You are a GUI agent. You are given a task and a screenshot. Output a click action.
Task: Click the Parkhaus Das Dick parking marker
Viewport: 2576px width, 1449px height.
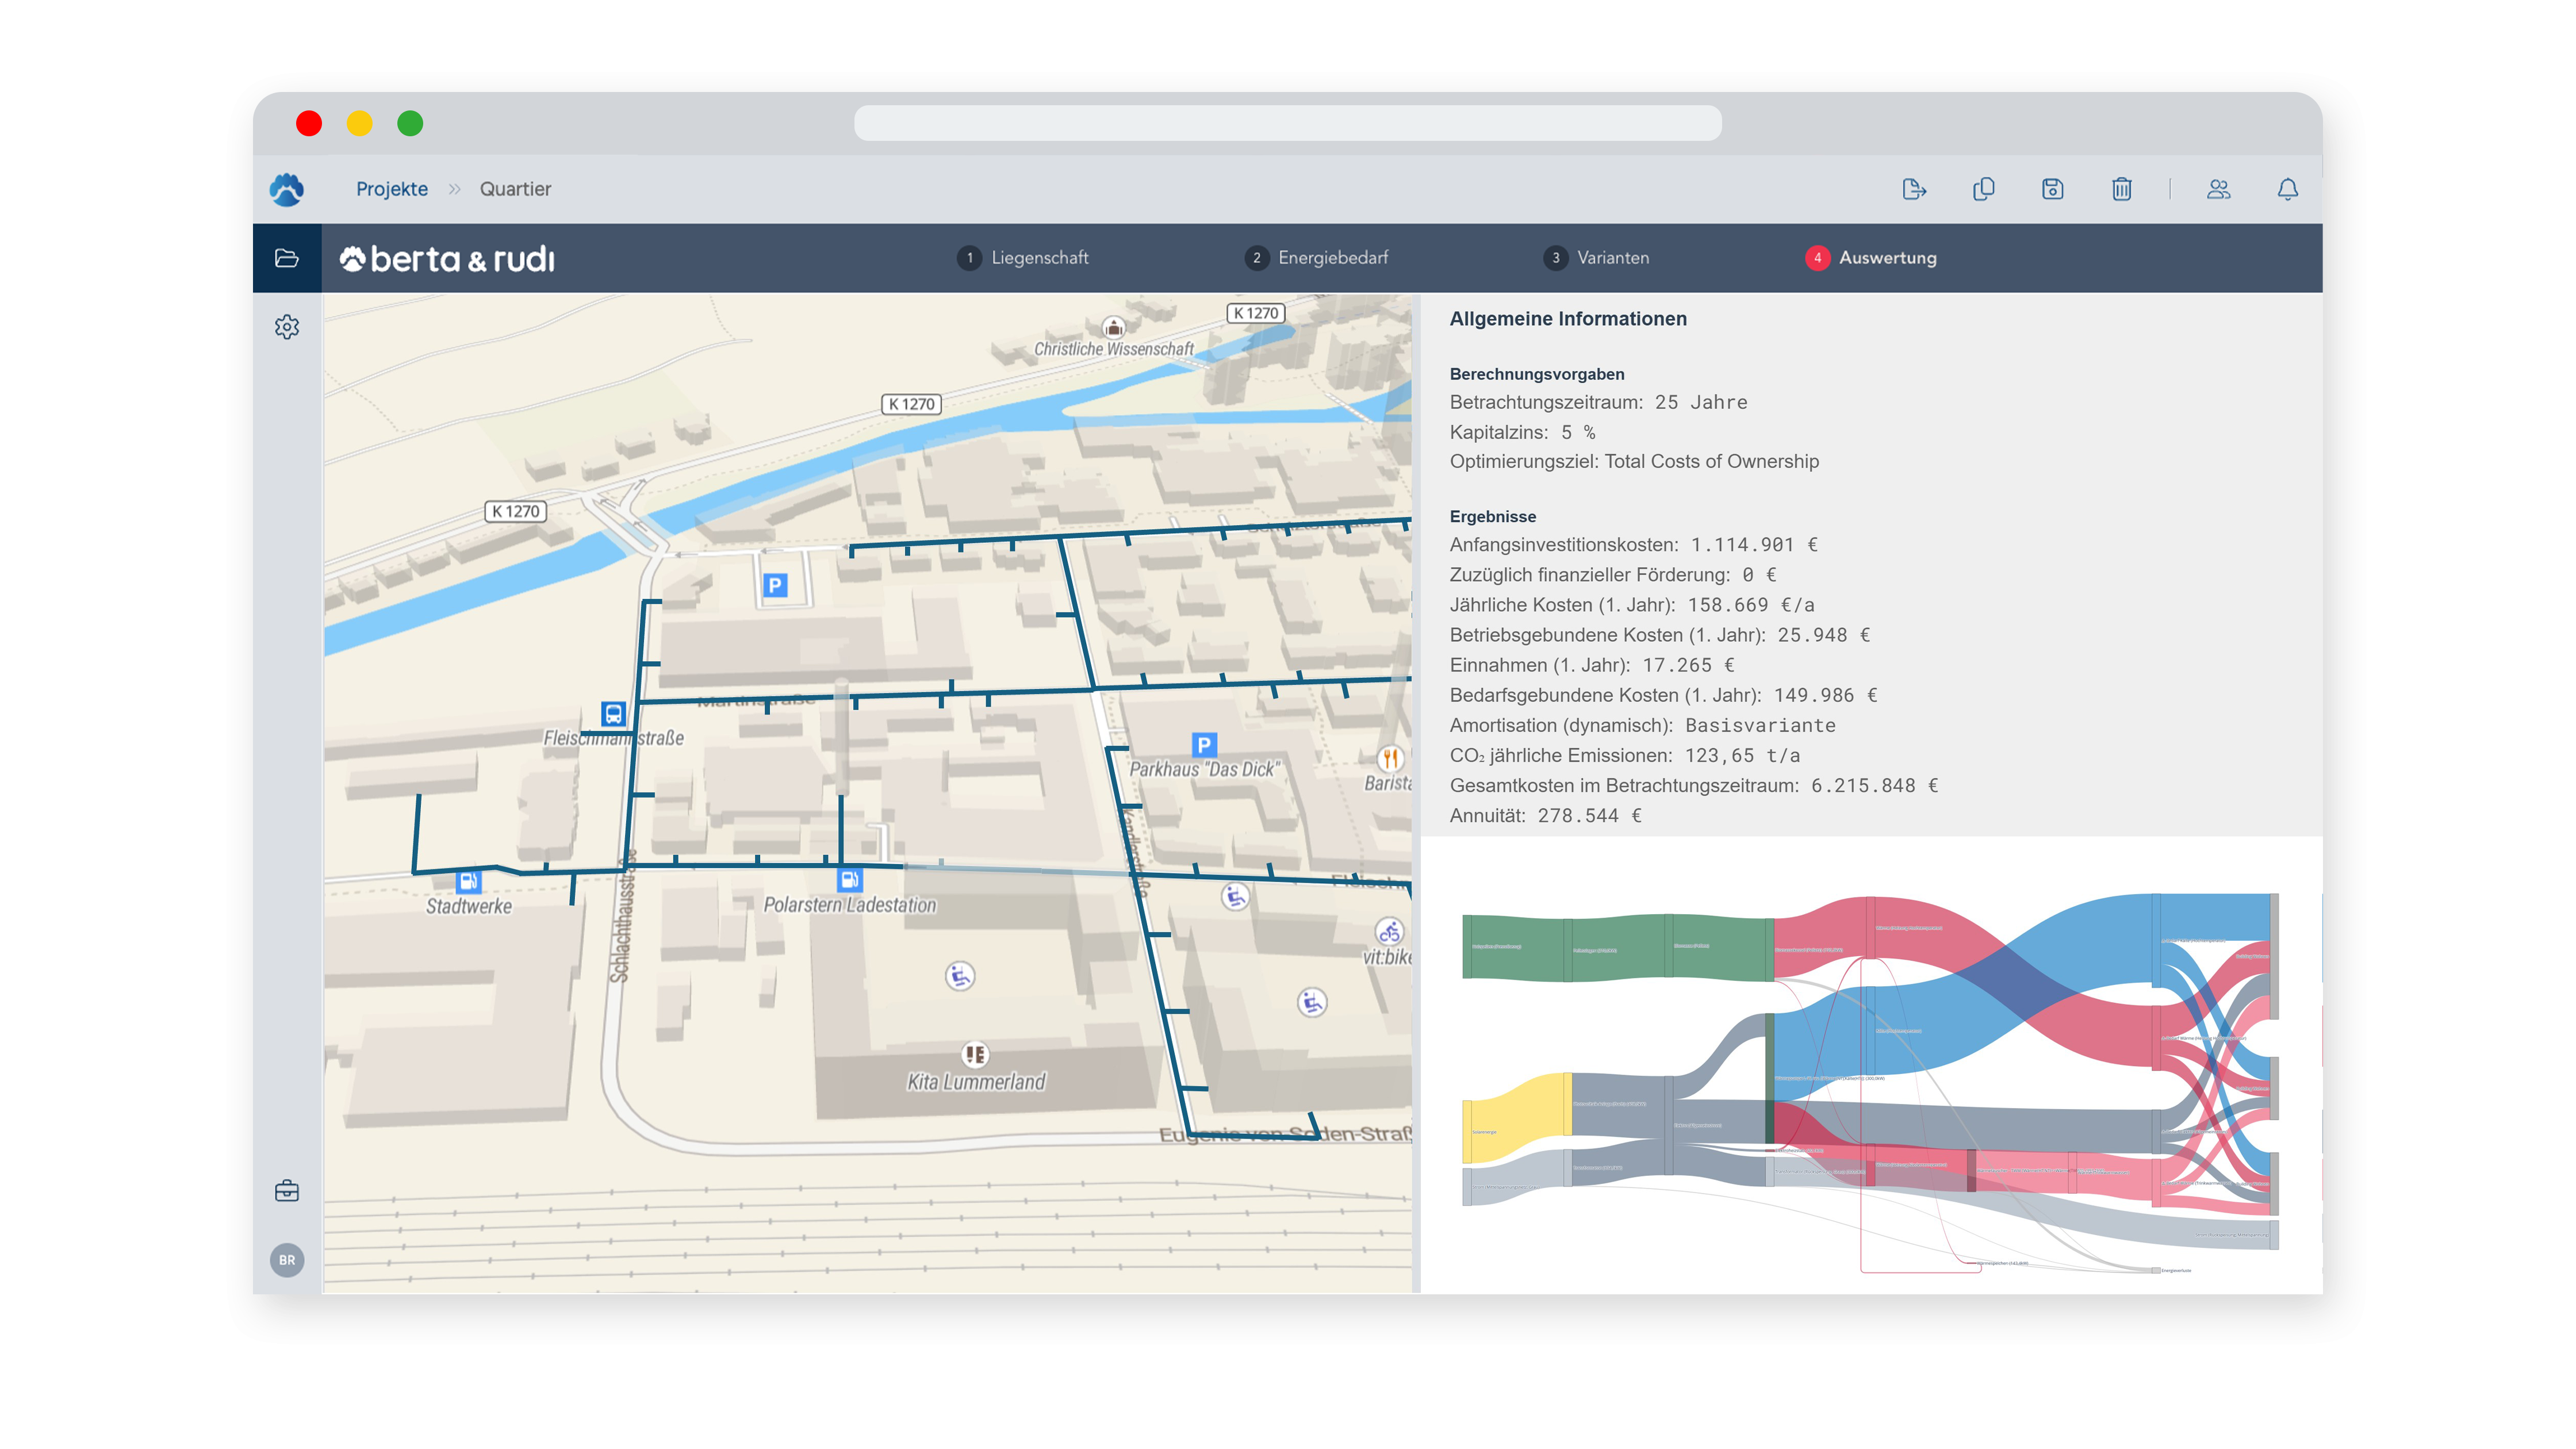click(1203, 745)
